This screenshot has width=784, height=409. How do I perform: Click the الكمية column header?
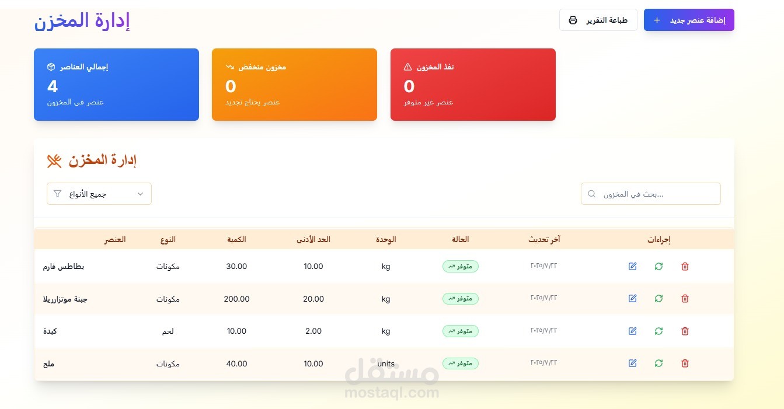pos(236,240)
